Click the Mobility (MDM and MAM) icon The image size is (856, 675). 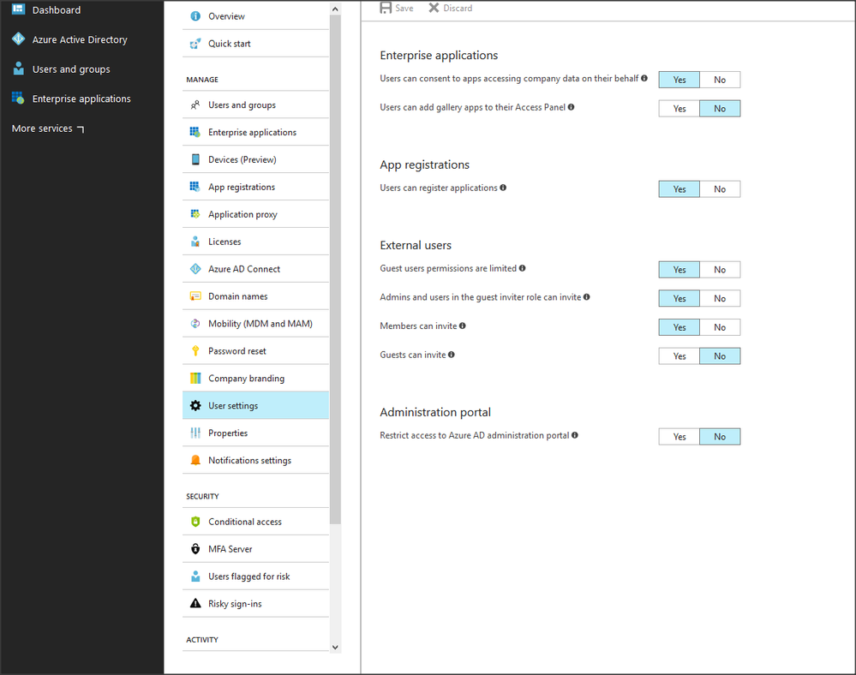coord(195,324)
